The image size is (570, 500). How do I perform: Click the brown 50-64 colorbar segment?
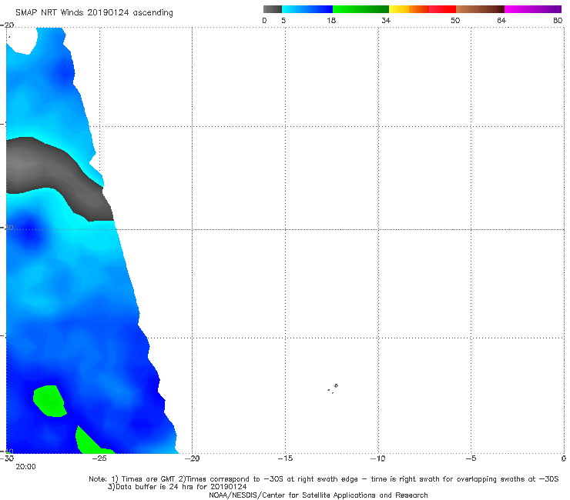[480, 9]
